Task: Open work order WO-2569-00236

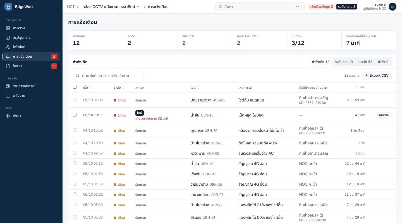Action: pos(312,103)
